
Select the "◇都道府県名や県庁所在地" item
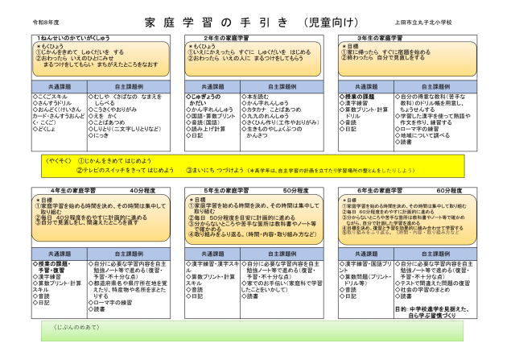(128, 289)
